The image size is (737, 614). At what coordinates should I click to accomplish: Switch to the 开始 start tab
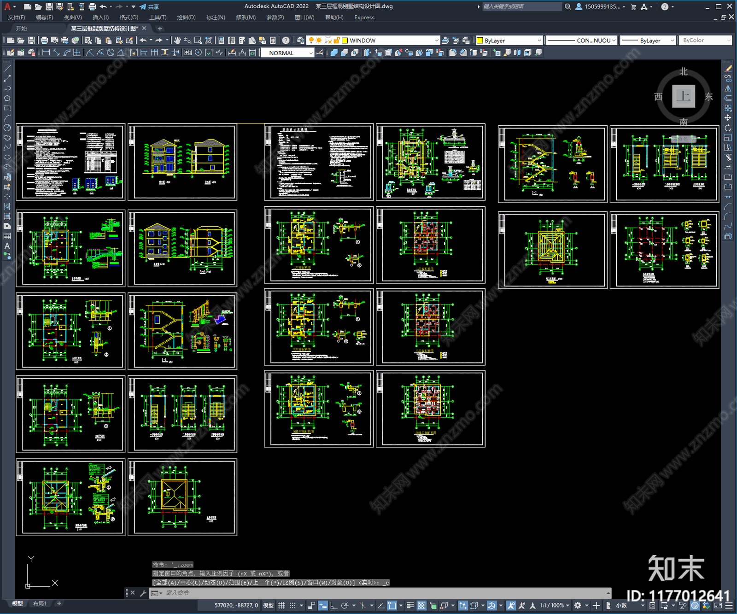coord(22,29)
